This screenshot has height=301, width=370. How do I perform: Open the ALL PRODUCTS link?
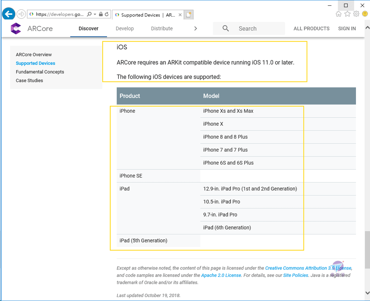[x=311, y=29]
